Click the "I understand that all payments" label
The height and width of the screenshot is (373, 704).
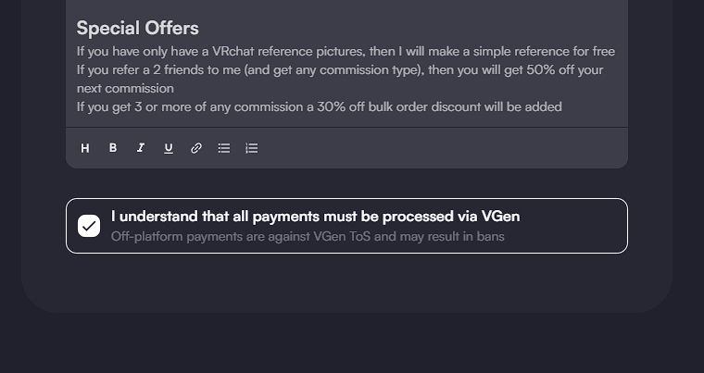pos(315,217)
